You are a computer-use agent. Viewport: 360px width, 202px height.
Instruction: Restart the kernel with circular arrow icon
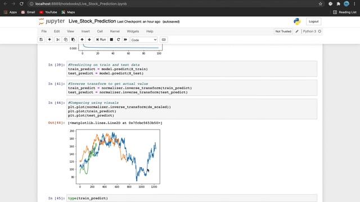tap(119, 40)
